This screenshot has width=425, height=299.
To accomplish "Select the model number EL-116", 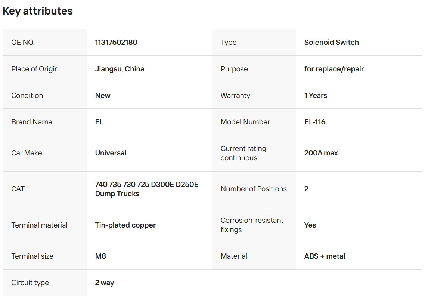I will (315, 122).
